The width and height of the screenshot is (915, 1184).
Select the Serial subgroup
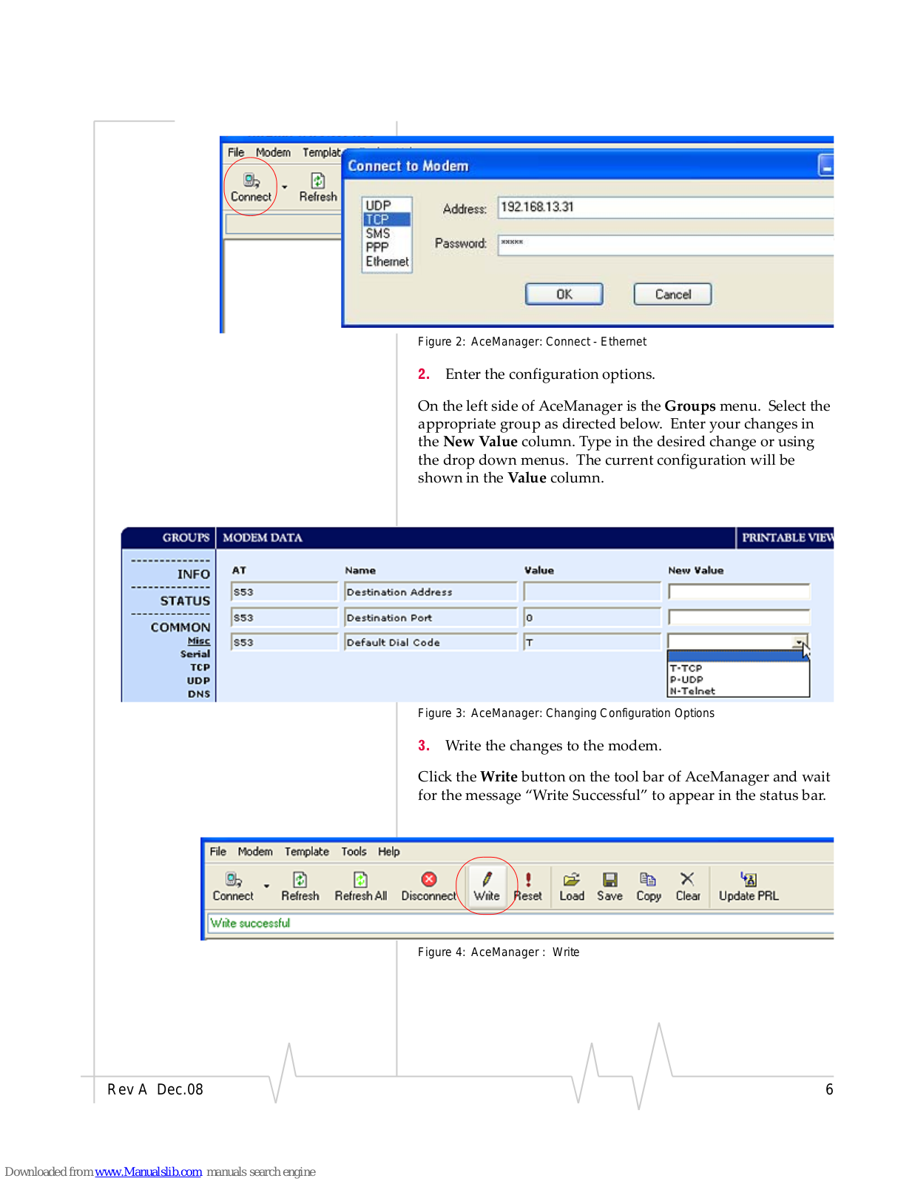pos(195,654)
